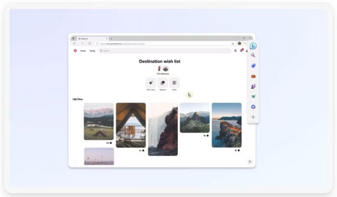Open a new tab with plus

pos(111,39)
